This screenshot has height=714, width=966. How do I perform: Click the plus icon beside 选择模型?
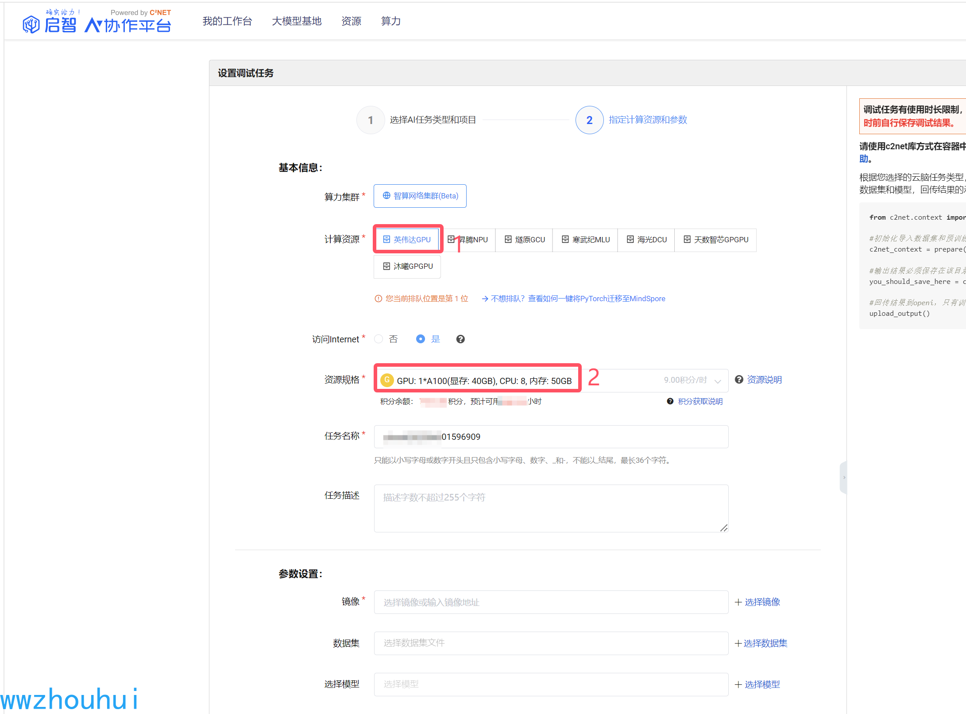738,685
